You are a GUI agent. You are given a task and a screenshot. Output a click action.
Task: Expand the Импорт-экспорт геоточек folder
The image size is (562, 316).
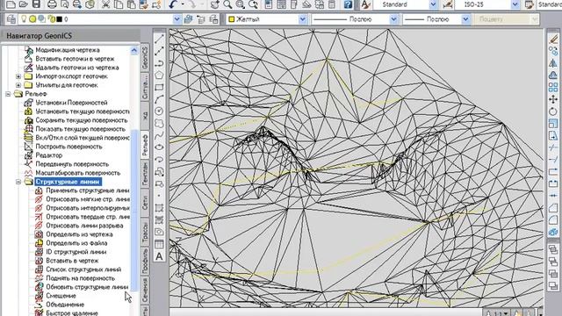pyautogui.click(x=18, y=76)
